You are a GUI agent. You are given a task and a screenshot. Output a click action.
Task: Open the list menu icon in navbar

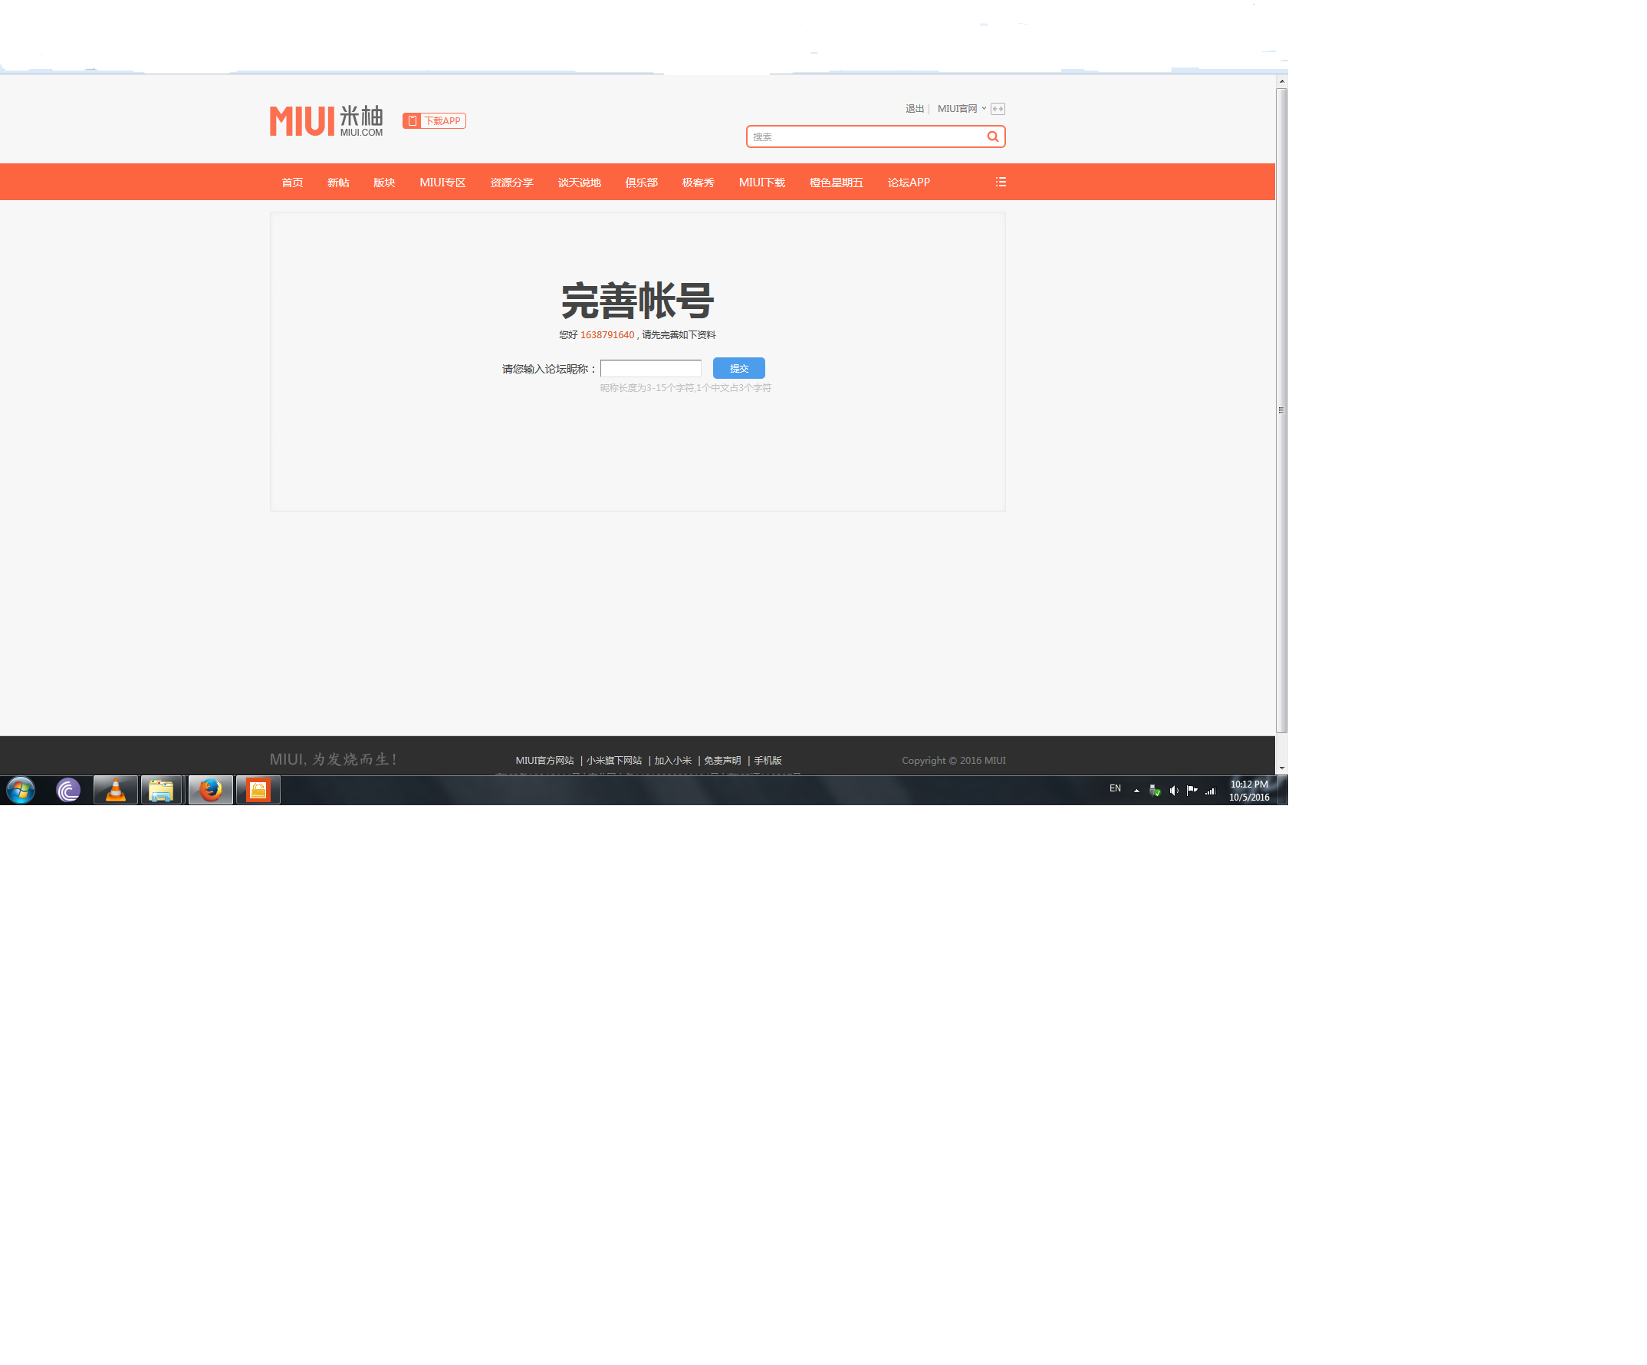point(1001,182)
